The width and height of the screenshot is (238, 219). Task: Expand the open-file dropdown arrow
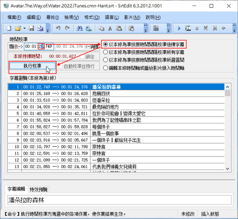tap(24, 28)
